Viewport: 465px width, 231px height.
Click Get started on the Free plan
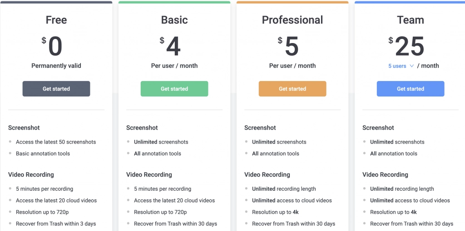point(56,89)
